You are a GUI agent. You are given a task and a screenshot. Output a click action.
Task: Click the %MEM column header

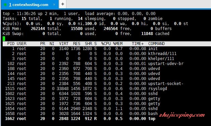(x=118, y=44)
